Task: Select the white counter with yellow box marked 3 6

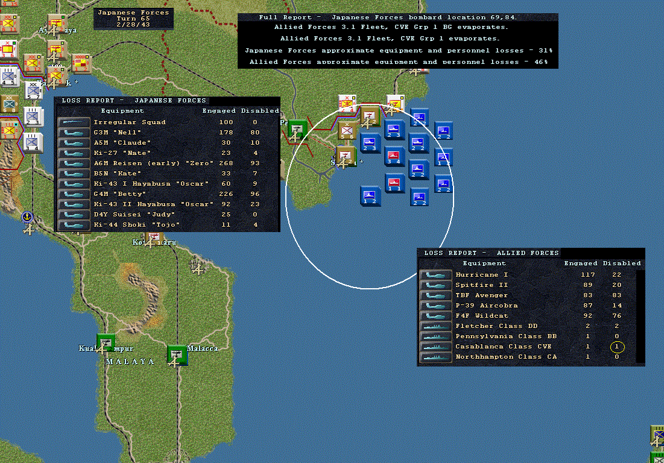Action: click(8, 49)
